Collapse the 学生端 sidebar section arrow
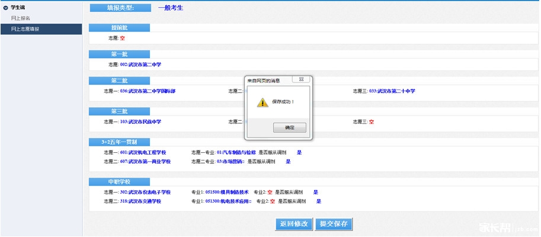Image resolution: width=541 pixels, height=237 pixels. tap(6, 7)
